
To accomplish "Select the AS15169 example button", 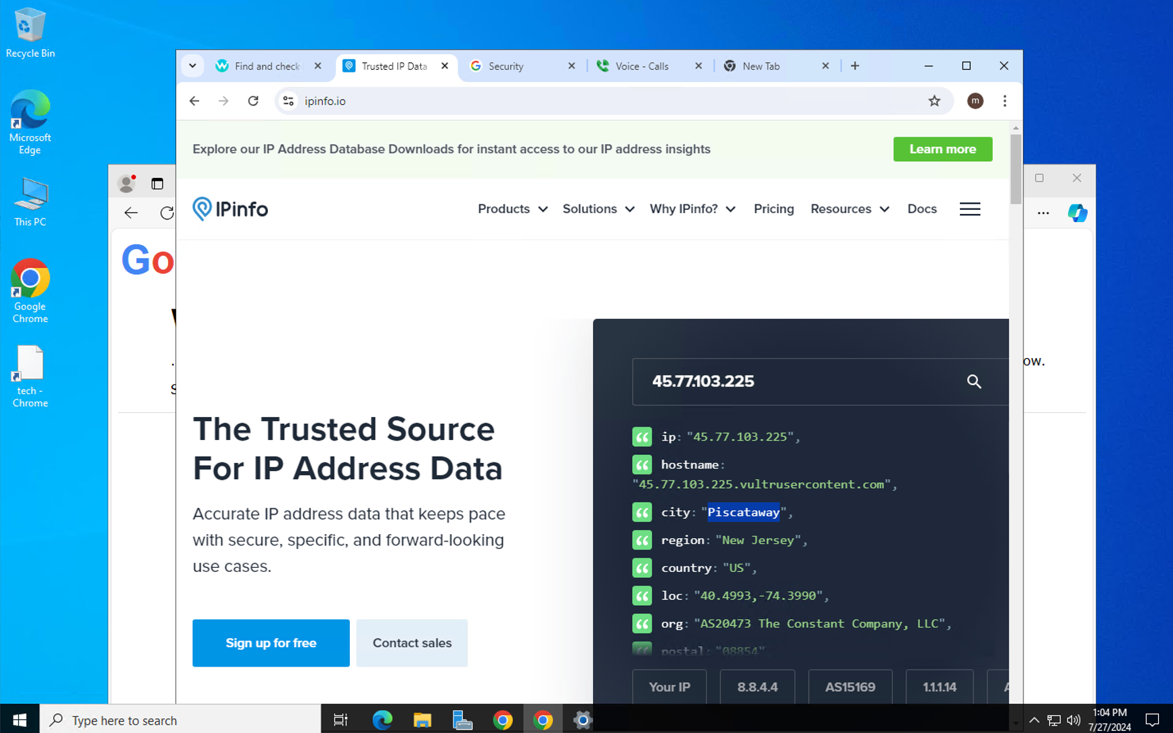I will (x=850, y=687).
